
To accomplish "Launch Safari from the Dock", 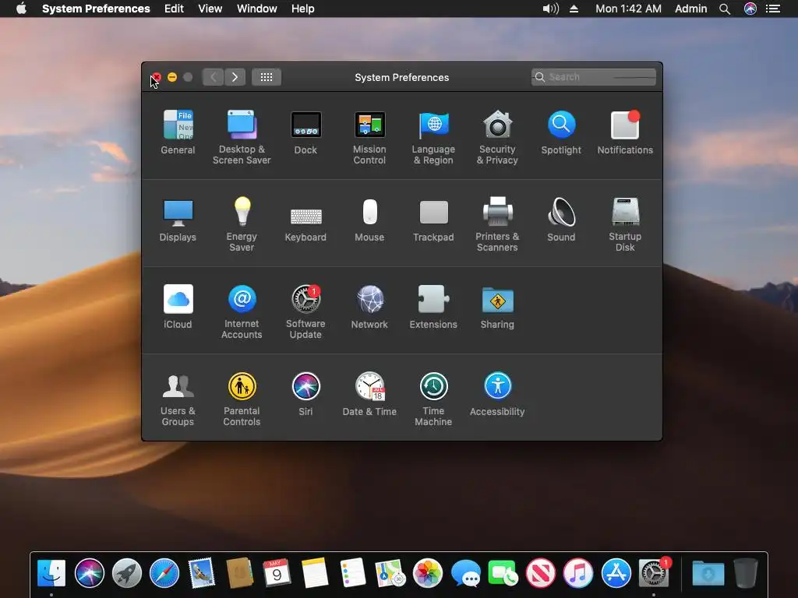I will coord(164,573).
